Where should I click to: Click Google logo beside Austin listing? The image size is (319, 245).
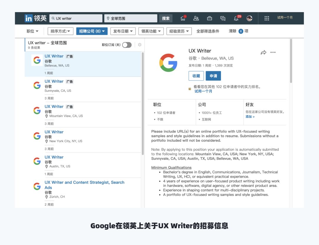37,161
